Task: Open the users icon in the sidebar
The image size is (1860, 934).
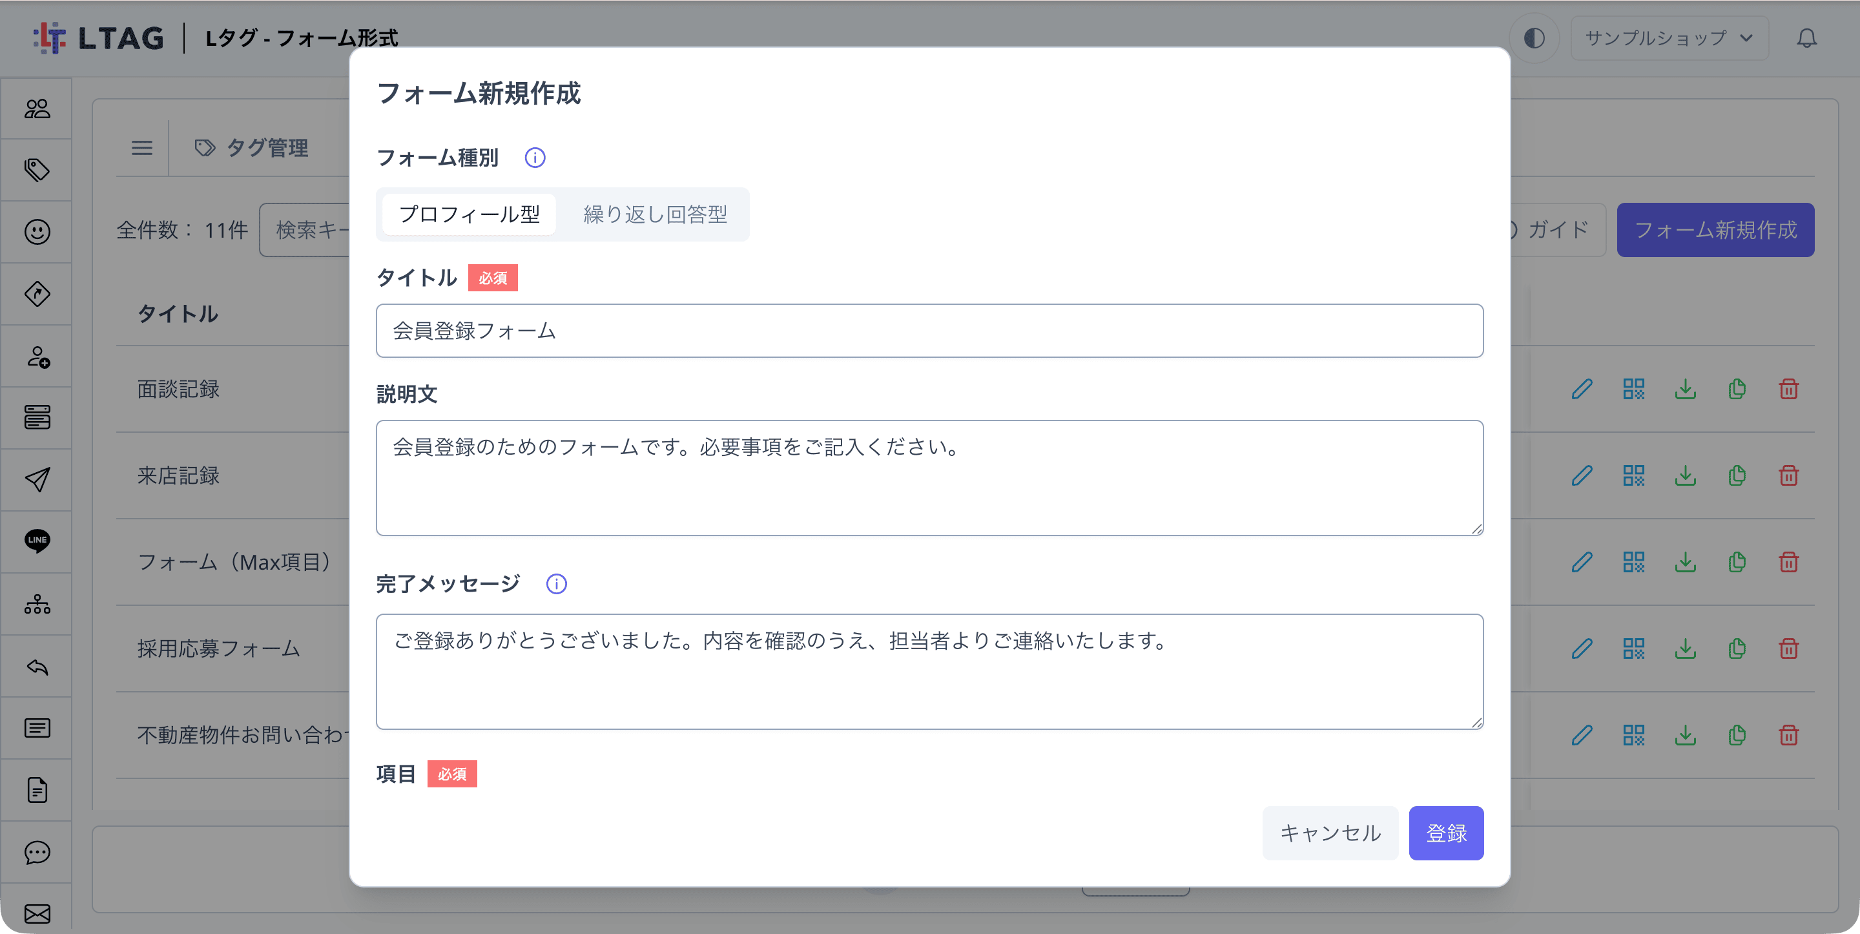Action: point(37,109)
